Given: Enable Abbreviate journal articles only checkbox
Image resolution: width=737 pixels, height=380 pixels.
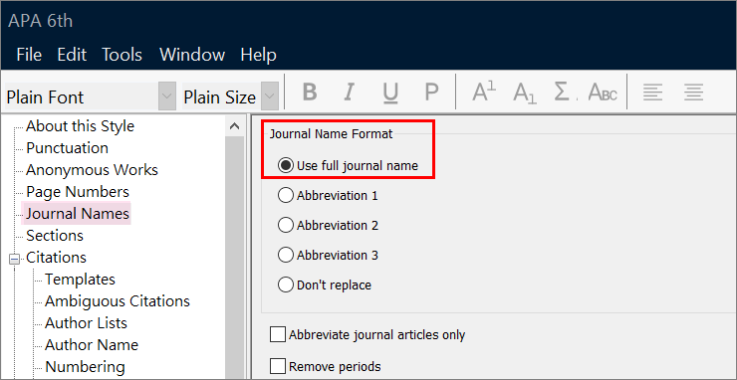Looking at the screenshot, I should tap(278, 335).
